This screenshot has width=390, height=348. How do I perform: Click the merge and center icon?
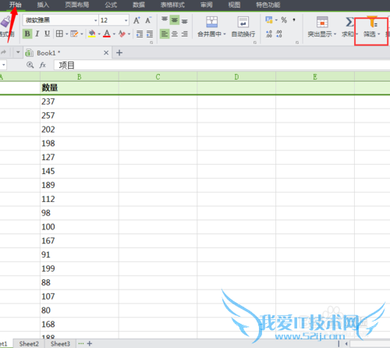211,22
